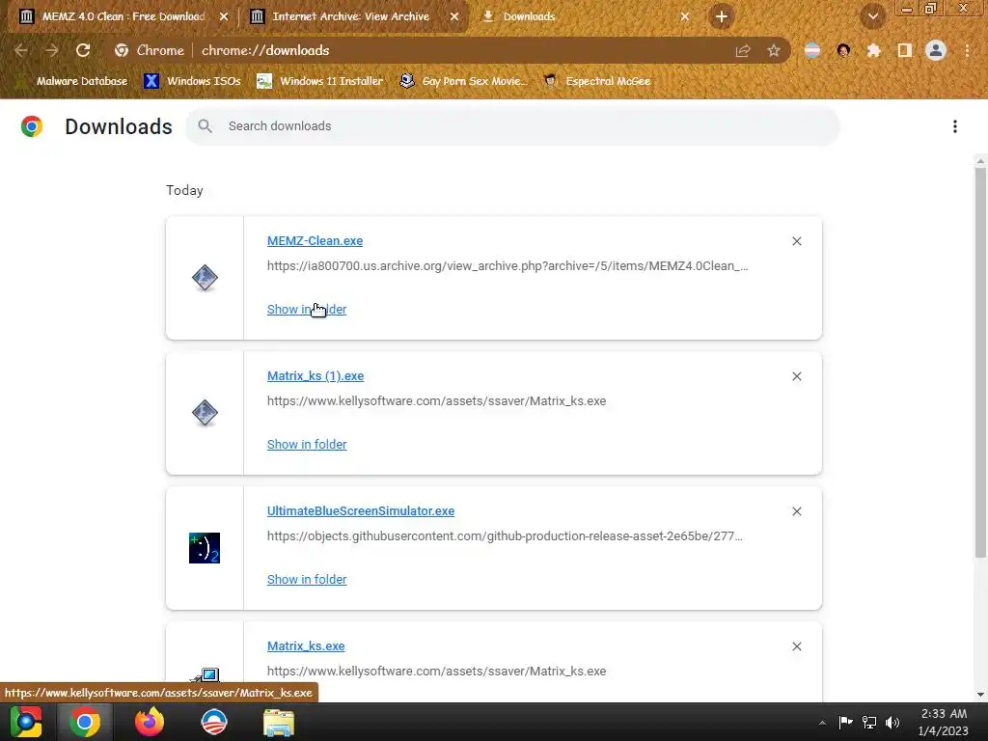Image resolution: width=988 pixels, height=741 pixels.
Task: Toggle the side panel icon
Action: (x=905, y=50)
